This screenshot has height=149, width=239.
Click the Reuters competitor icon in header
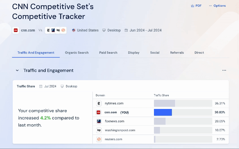click(x=63, y=30)
